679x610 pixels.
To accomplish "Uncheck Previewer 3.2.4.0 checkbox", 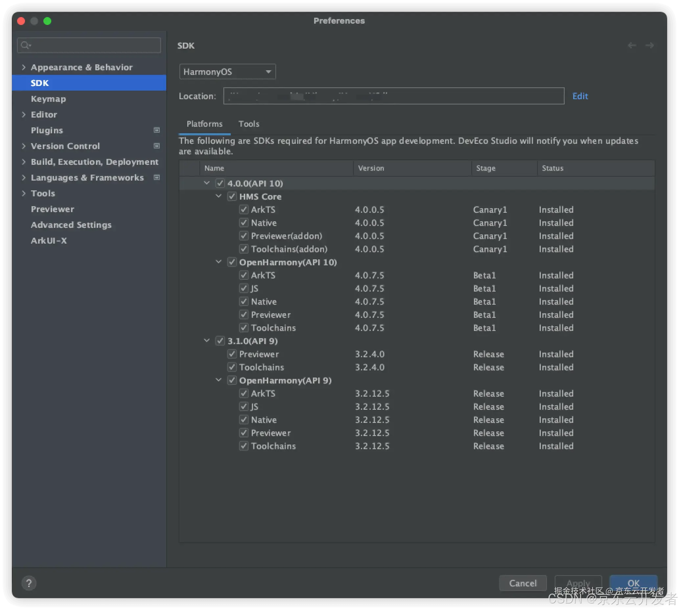I will [x=232, y=354].
